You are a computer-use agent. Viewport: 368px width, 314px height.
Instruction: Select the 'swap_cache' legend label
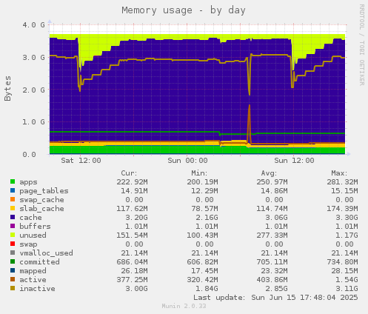[x=41, y=200]
